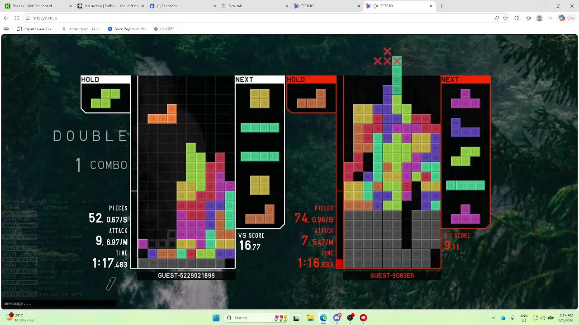Click the DOUBLE line clear text
This screenshot has width=579, height=325.
coord(90,136)
